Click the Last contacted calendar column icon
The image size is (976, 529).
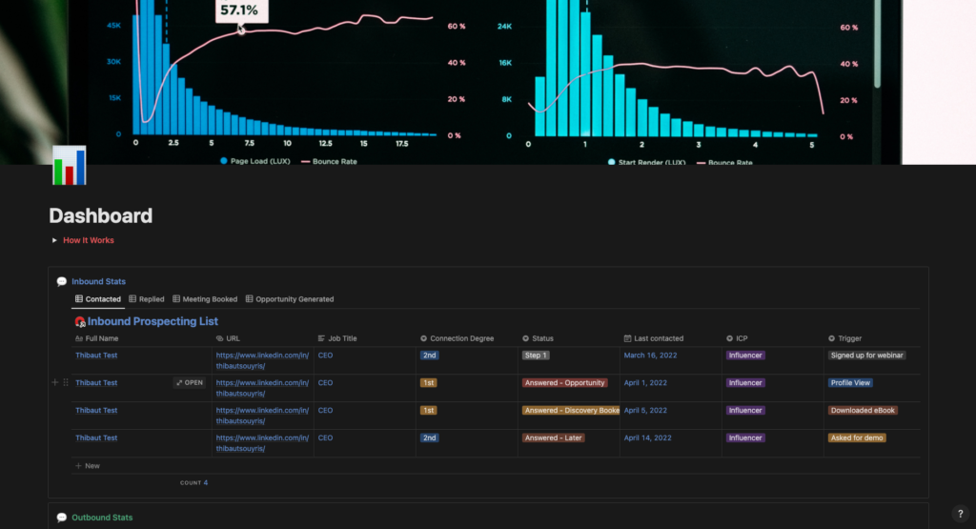[627, 338]
